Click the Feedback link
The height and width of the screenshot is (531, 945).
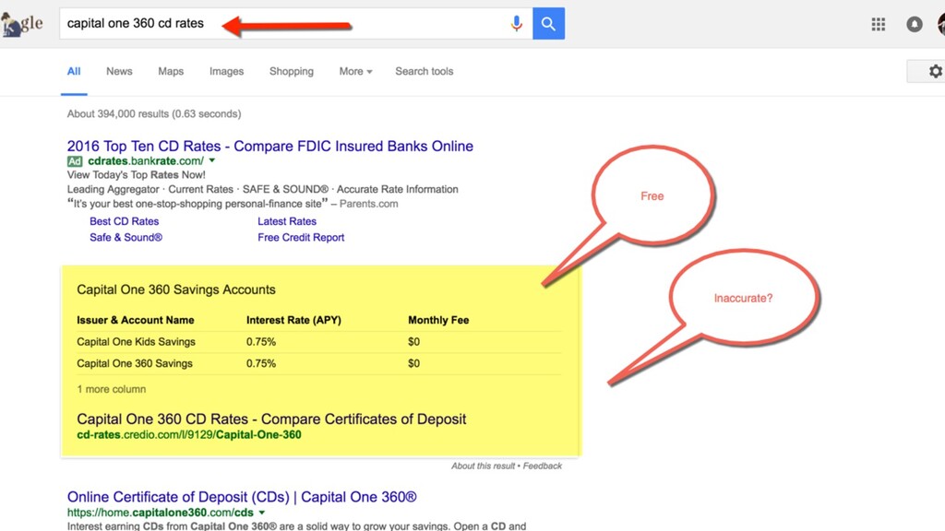(x=543, y=466)
